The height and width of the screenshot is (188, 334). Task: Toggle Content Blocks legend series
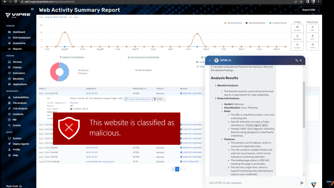tap(278, 23)
